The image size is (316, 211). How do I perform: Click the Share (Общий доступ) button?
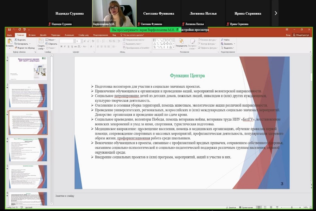click(x=302, y=35)
